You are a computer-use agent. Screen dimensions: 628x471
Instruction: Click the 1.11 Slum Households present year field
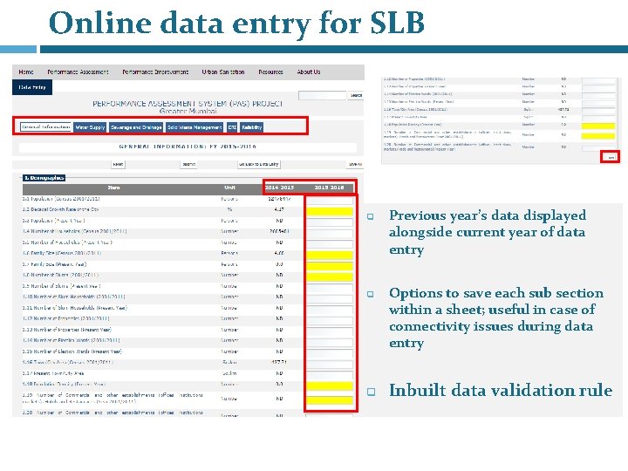coord(329,309)
